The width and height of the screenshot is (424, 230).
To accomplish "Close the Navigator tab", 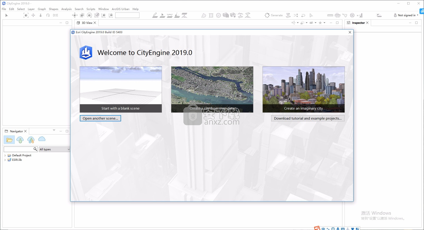I will 25,131.
